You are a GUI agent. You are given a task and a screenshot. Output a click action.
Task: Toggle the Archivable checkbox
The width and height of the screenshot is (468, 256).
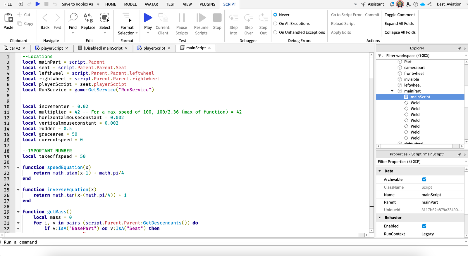[x=424, y=179]
